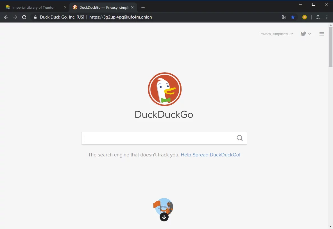The width and height of the screenshot is (333, 229).
Task: Open the DuckDuckGo hamburger menu
Action: click(321, 34)
